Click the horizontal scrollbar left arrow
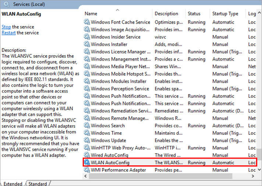This screenshot has width=262, height=186. click(x=86, y=176)
